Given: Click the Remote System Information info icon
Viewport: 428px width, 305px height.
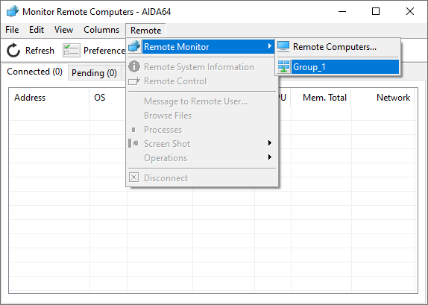Looking at the screenshot, I should 134,66.
